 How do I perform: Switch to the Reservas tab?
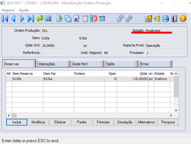click(x=19, y=64)
